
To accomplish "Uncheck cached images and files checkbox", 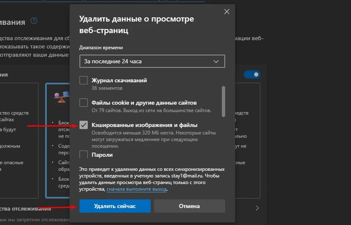I will point(84,125).
